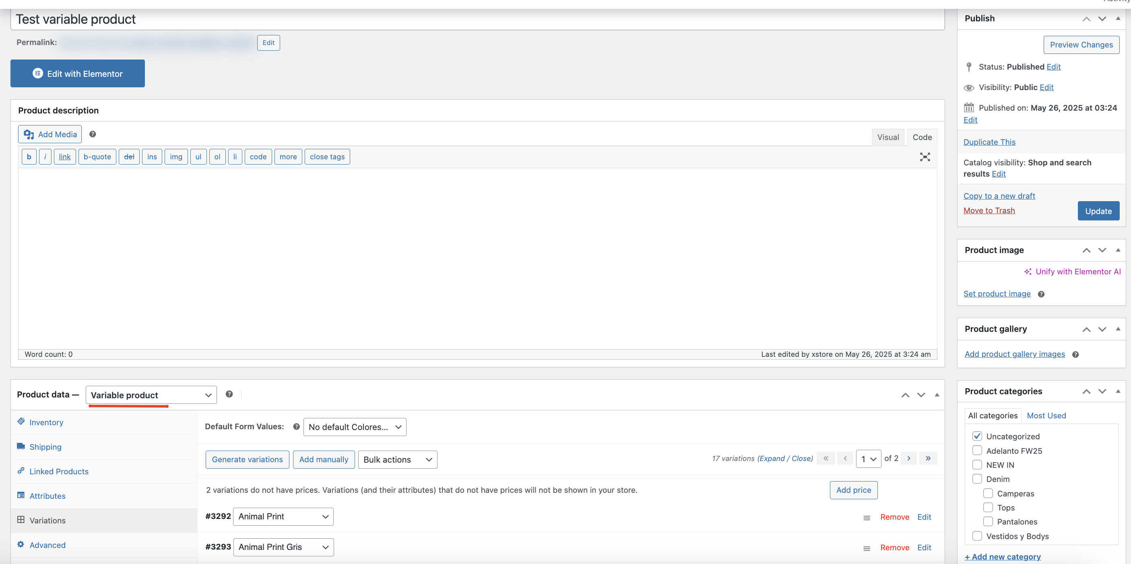The width and height of the screenshot is (1131, 564).
Task: Open Add Media uploader
Action: coord(50,134)
